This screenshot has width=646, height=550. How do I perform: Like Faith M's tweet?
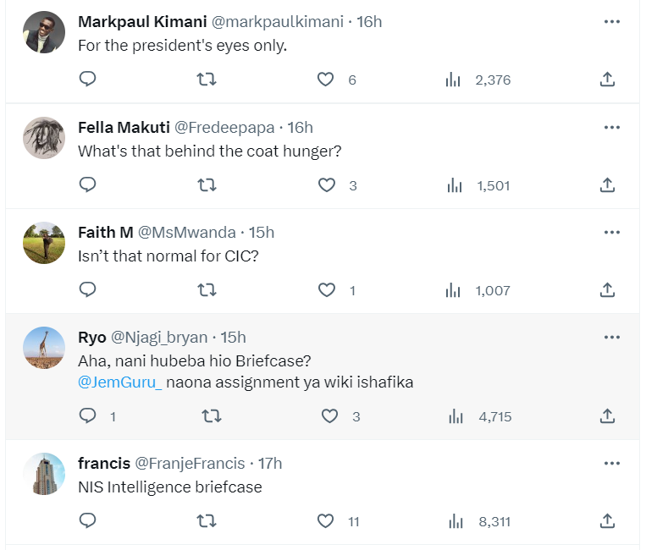[326, 290]
